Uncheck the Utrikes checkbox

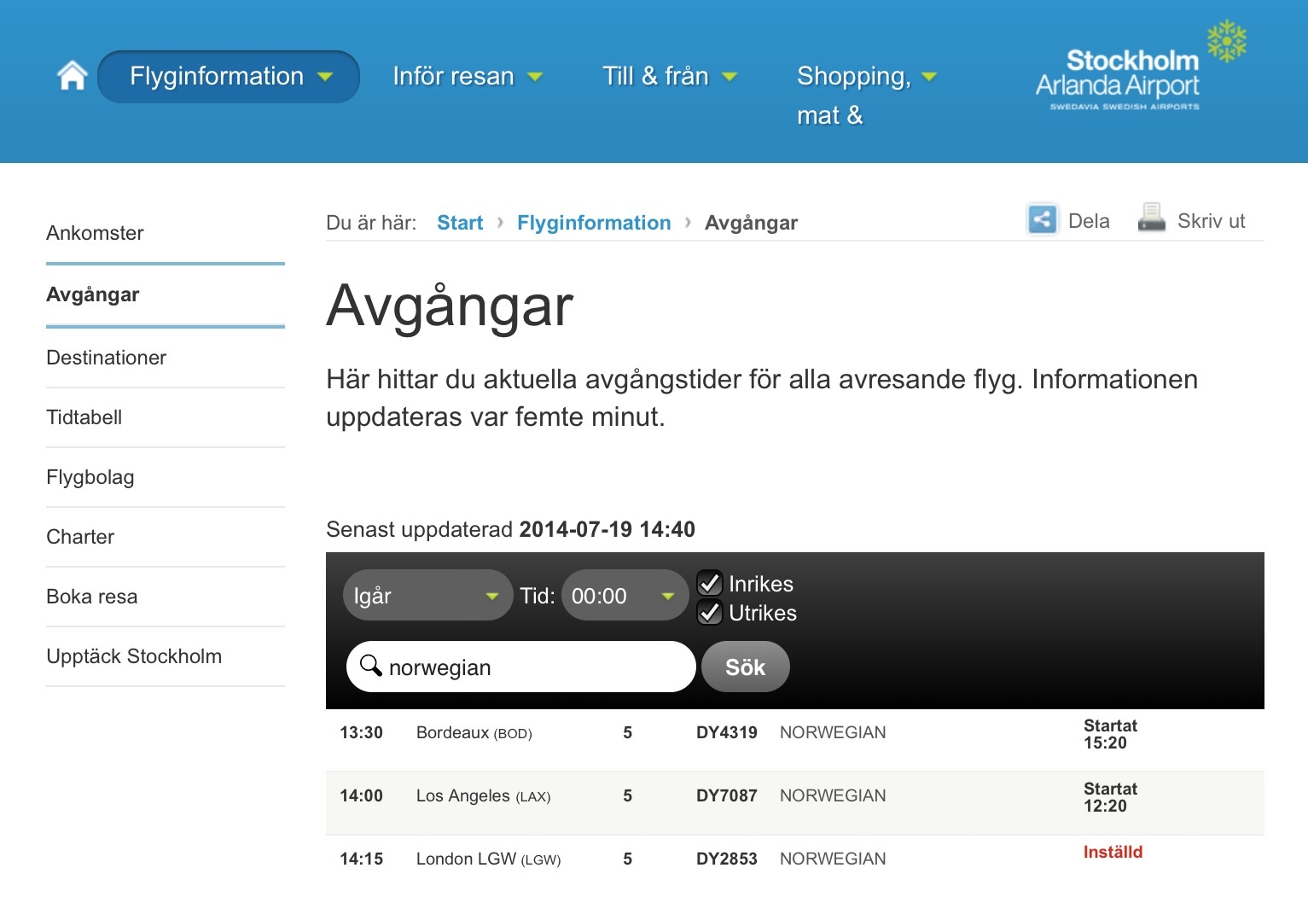(710, 613)
